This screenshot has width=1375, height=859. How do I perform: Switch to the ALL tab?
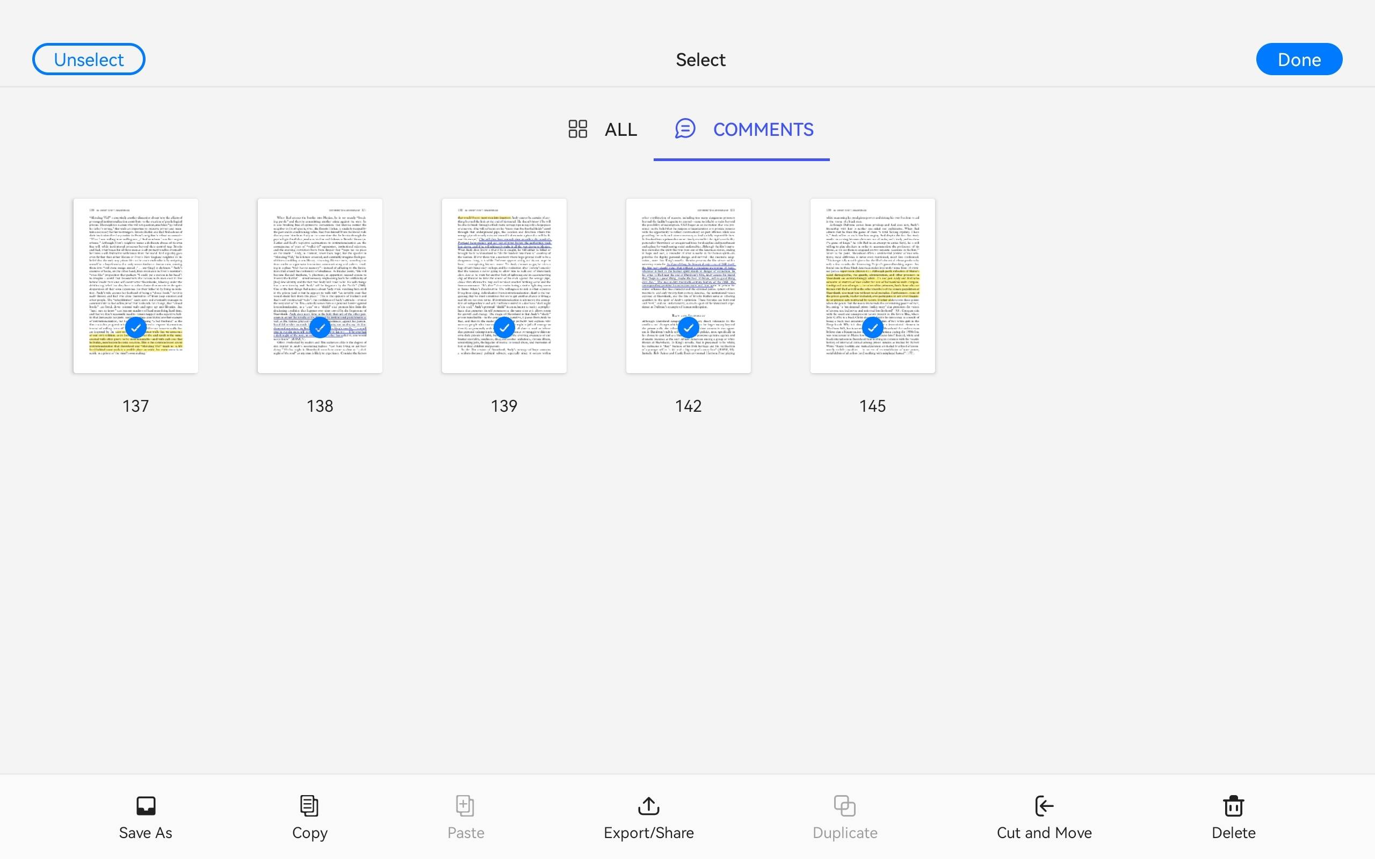pyautogui.click(x=620, y=129)
